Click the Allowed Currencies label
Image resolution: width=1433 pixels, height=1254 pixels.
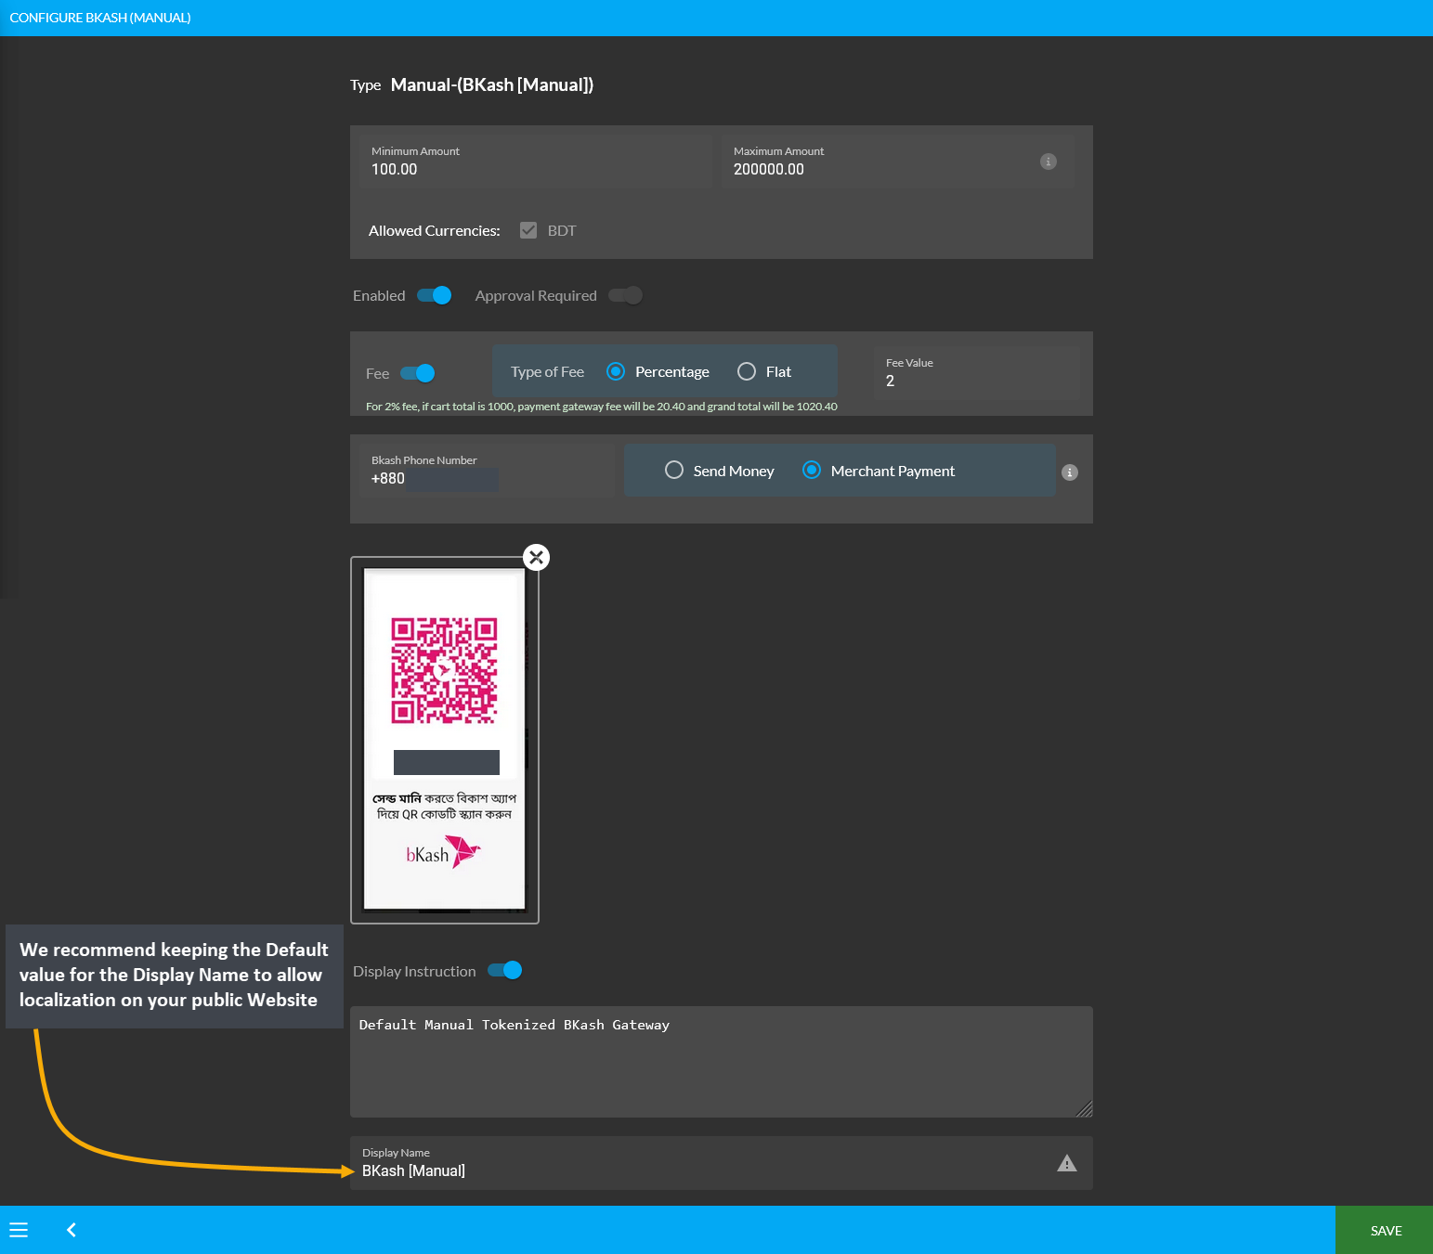coord(435,230)
